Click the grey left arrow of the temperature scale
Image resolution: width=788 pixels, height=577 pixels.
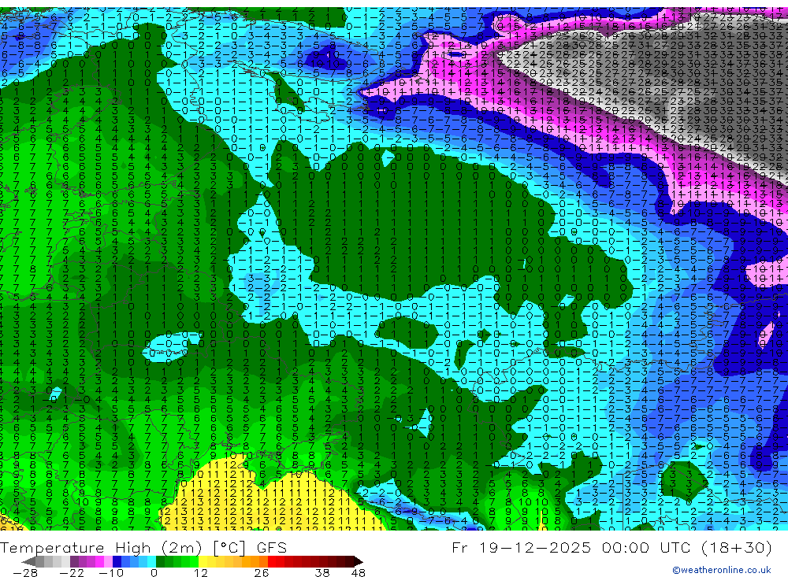[x=28, y=562]
